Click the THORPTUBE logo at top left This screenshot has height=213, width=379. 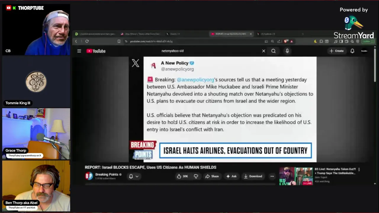click(x=25, y=8)
